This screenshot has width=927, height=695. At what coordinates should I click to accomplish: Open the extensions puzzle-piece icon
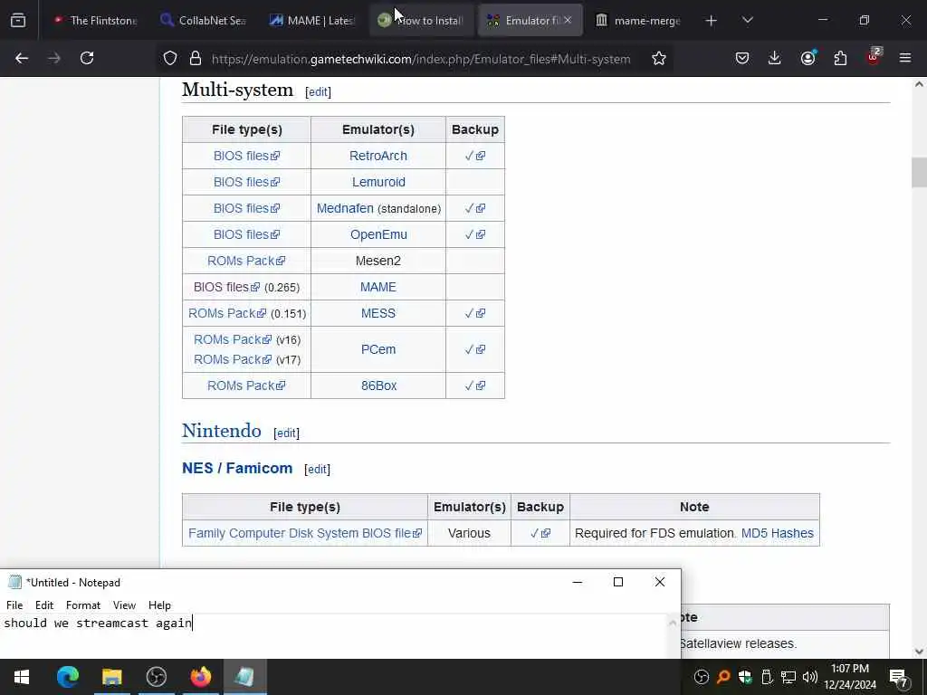click(840, 59)
